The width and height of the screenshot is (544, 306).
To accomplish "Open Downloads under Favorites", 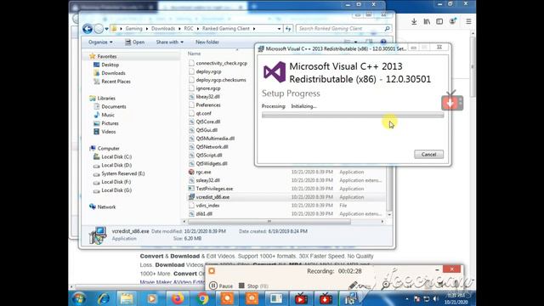I will (x=113, y=73).
